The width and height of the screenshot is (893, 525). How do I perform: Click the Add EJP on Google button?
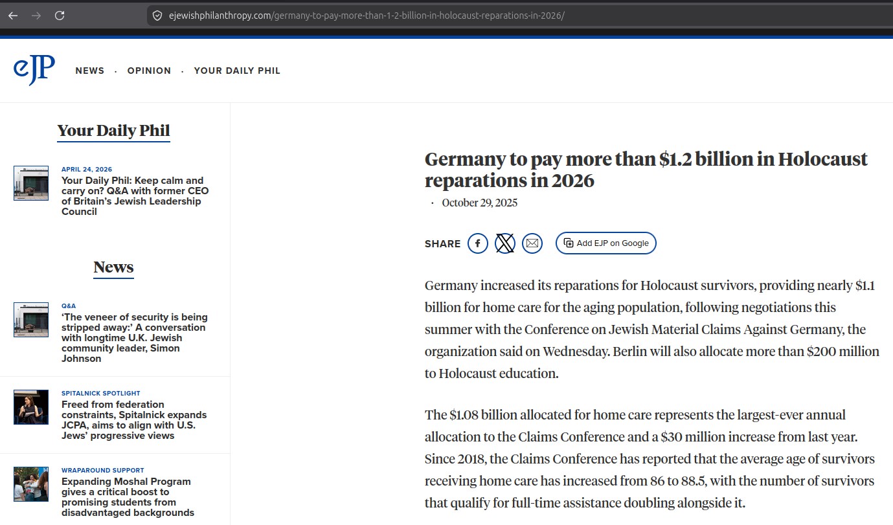point(606,243)
